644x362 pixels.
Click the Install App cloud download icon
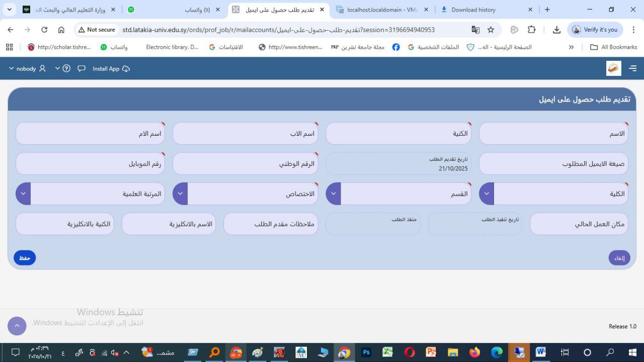(x=126, y=68)
